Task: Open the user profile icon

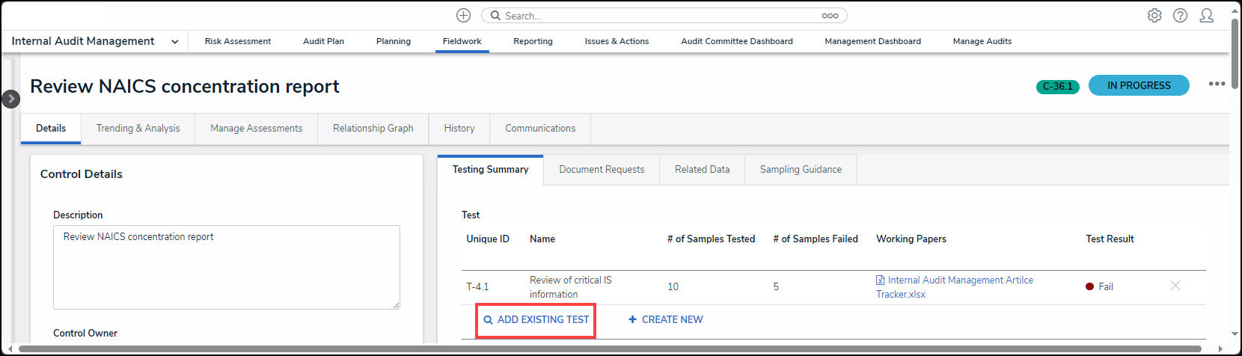Action: click(x=1206, y=16)
